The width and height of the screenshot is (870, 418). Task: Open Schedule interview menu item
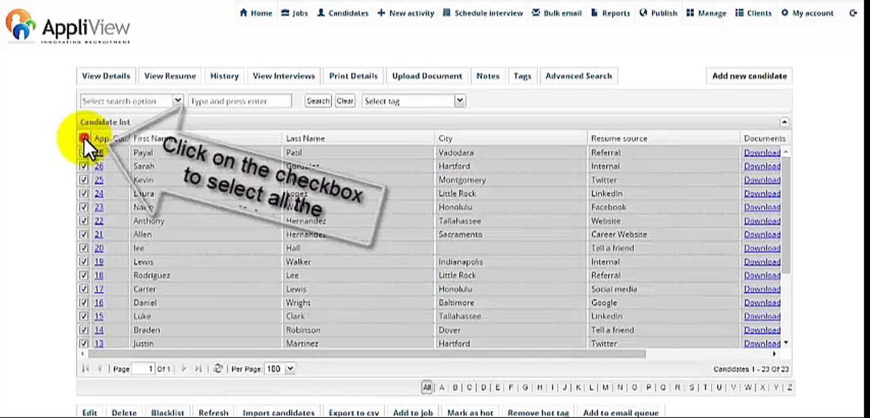483,13
